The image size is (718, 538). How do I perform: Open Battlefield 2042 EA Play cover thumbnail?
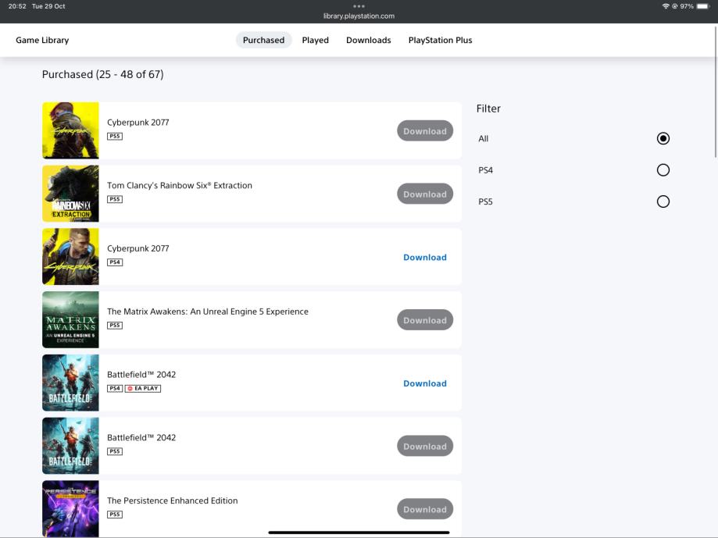(x=70, y=383)
